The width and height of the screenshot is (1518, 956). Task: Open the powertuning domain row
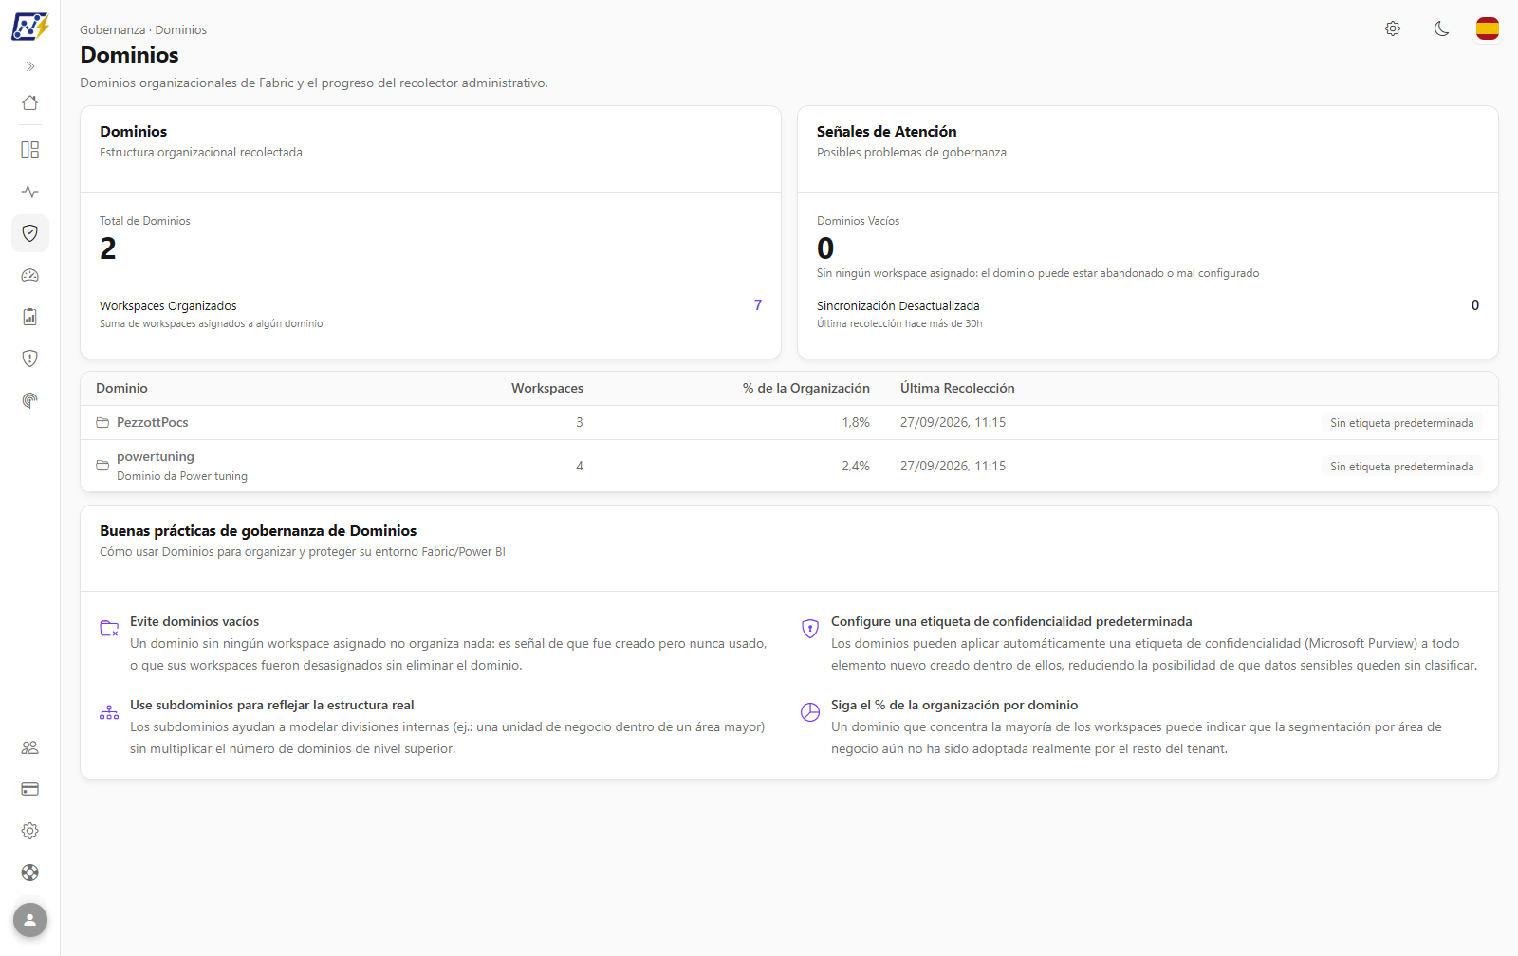click(x=789, y=466)
